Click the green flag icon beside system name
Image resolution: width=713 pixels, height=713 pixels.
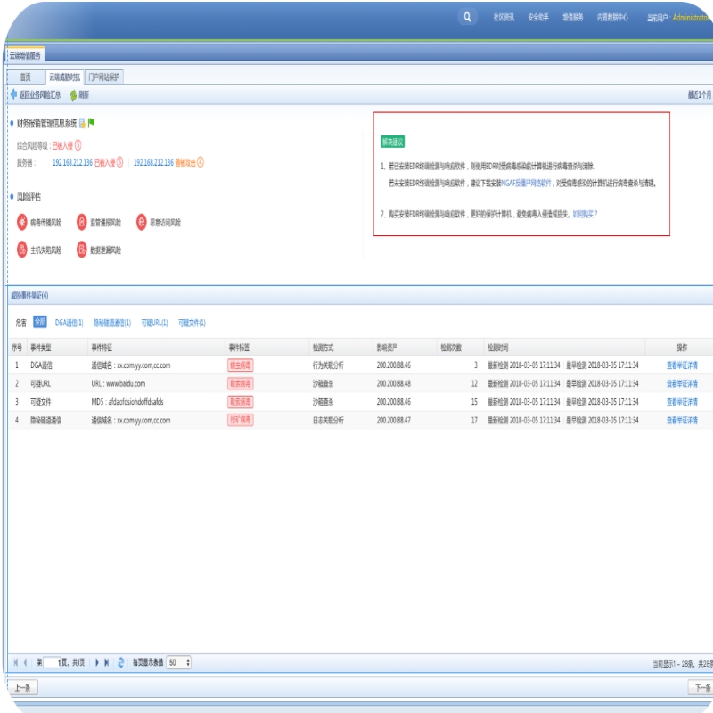[x=91, y=123]
